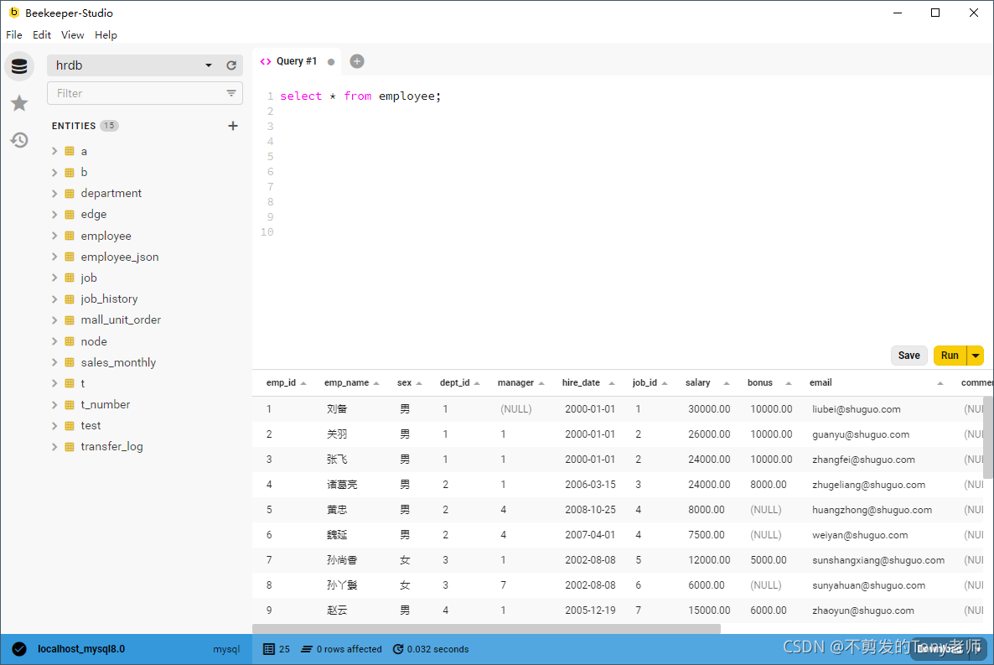Focus the entity Filter input field
Image resolution: width=994 pixels, height=665 pixels.
click(x=134, y=93)
